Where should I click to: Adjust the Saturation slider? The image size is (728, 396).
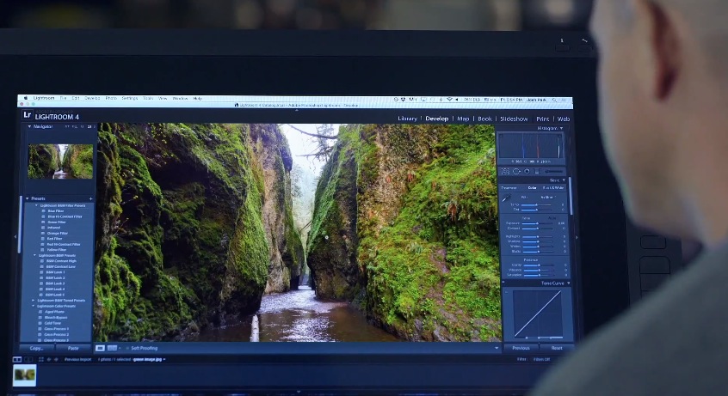point(539,275)
